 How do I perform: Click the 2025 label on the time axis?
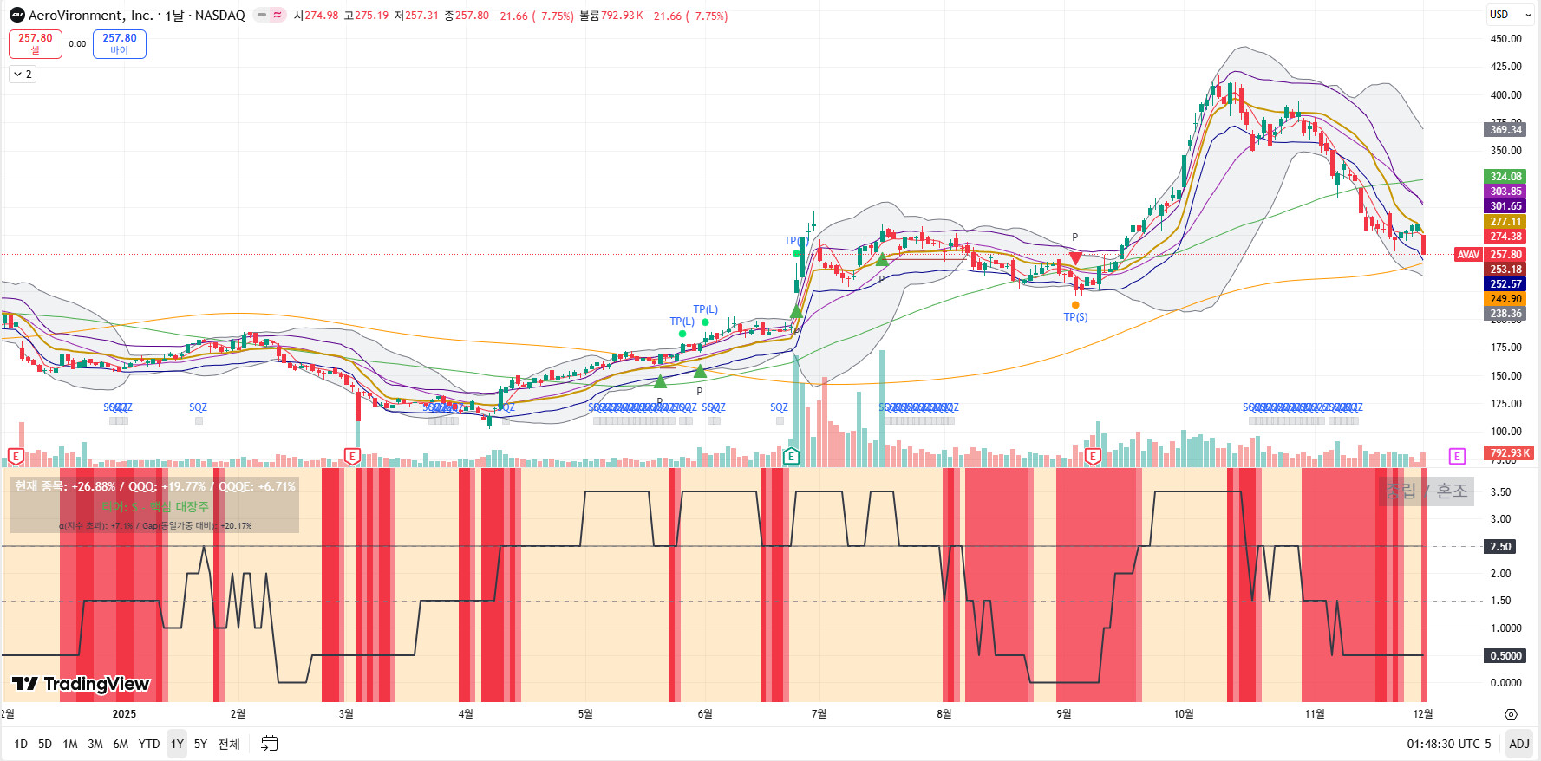coord(124,714)
